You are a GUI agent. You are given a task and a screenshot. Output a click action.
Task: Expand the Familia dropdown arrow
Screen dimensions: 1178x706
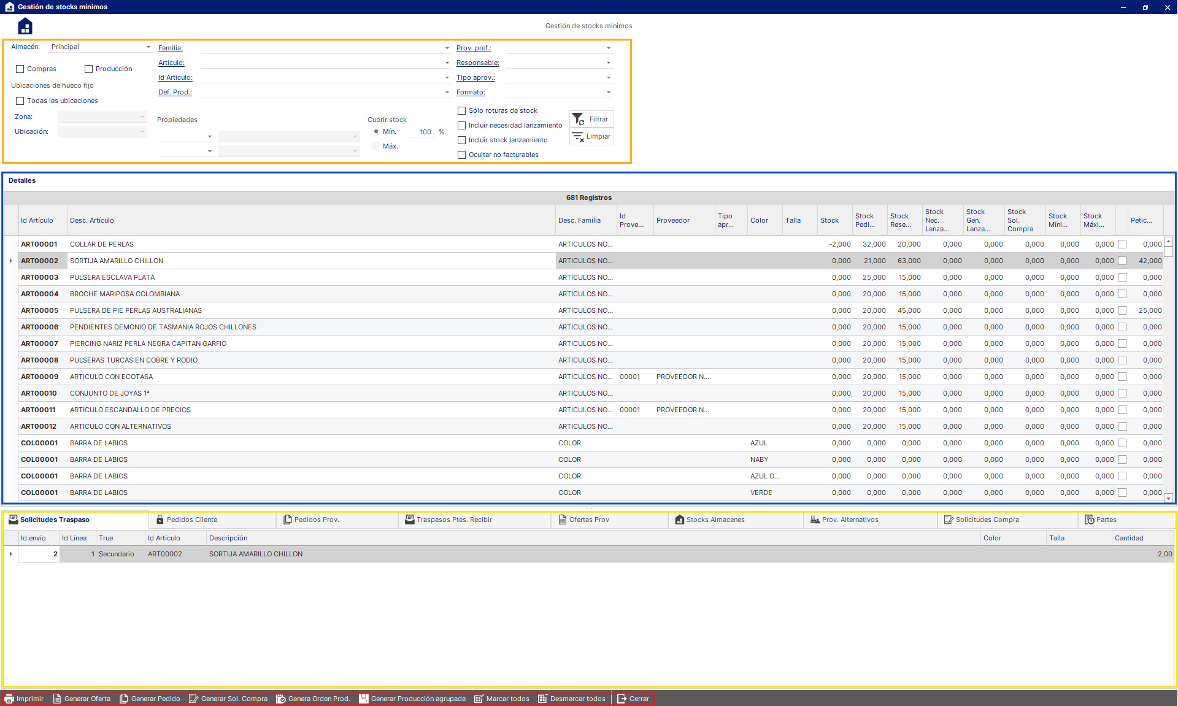point(447,48)
